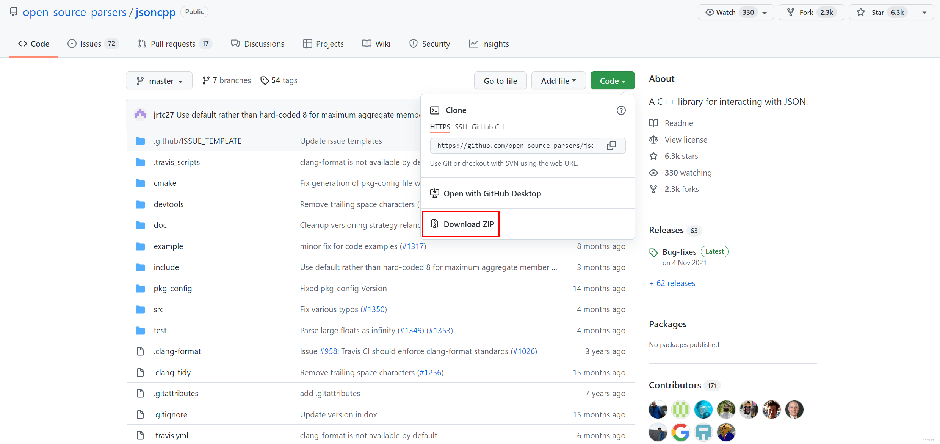Expand the Watch notifications dropdown
The image size is (940, 444).
(x=765, y=13)
